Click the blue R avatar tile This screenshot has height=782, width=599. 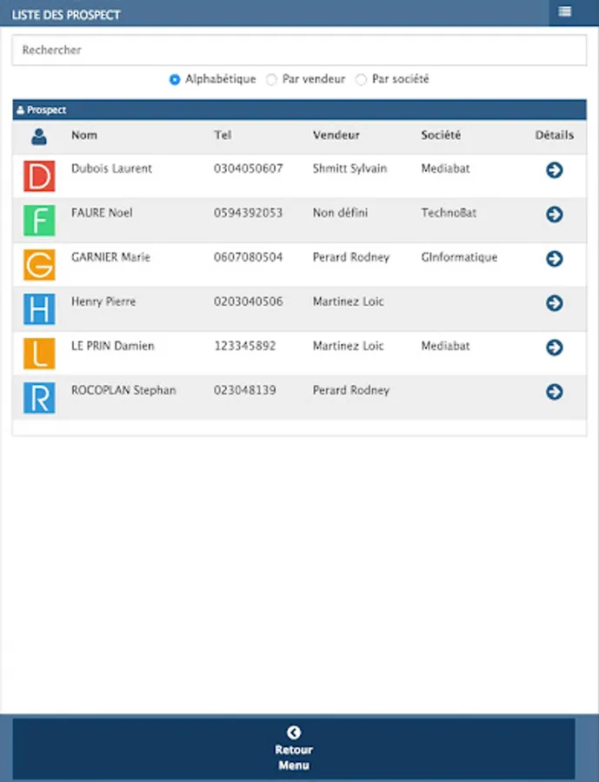(39, 398)
